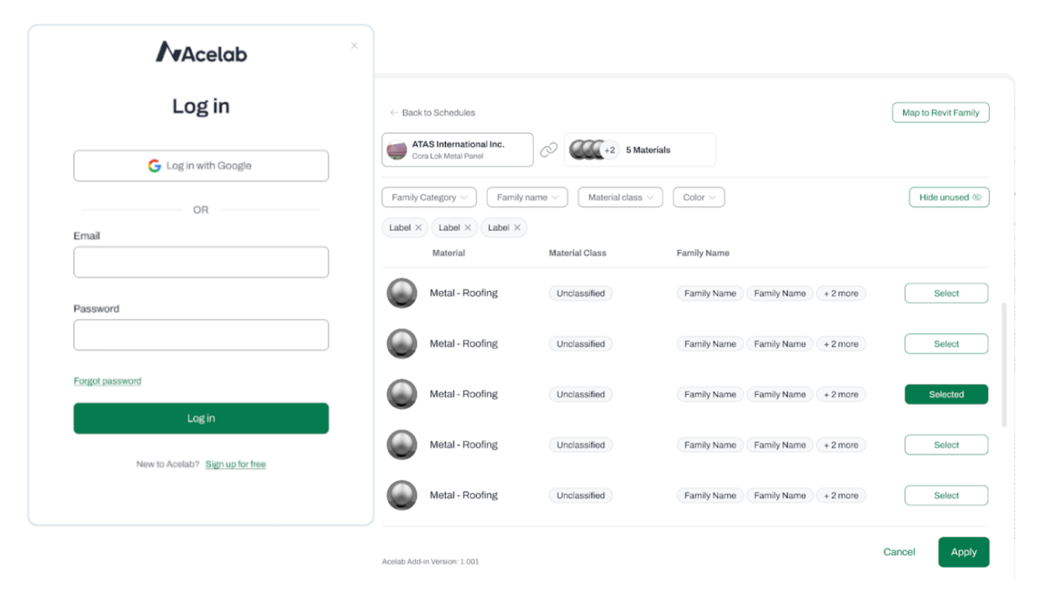
Task: Click the ATAS International product thumbnail
Action: pyautogui.click(x=397, y=149)
